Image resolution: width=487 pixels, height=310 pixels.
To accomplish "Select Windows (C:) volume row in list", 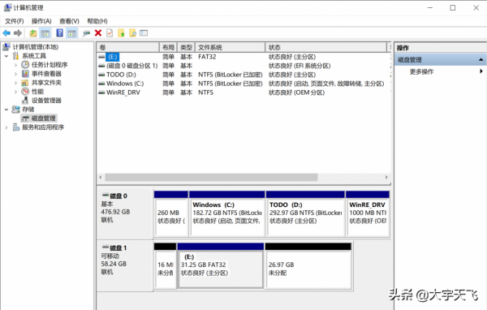I will pos(243,84).
